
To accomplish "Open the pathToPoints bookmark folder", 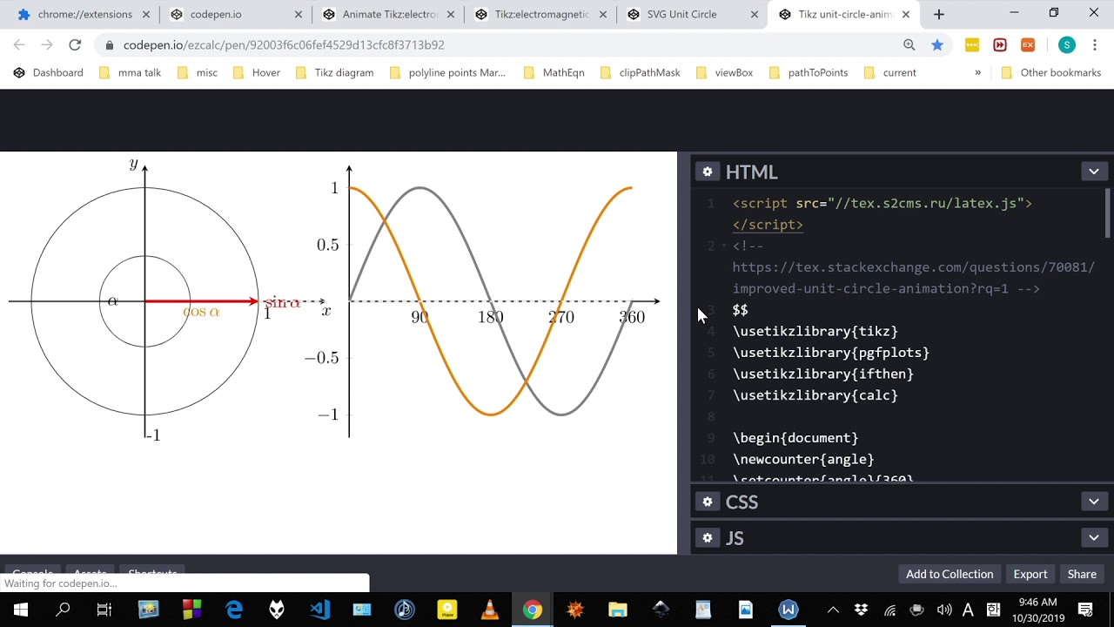I will pyautogui.click(x=809, y=72).
